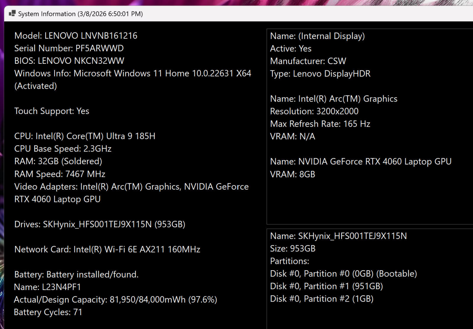This screenshot has height=329, width=473.
Task: Select the RAM Speed: 7467 MHz line
Action: (60, 174)
